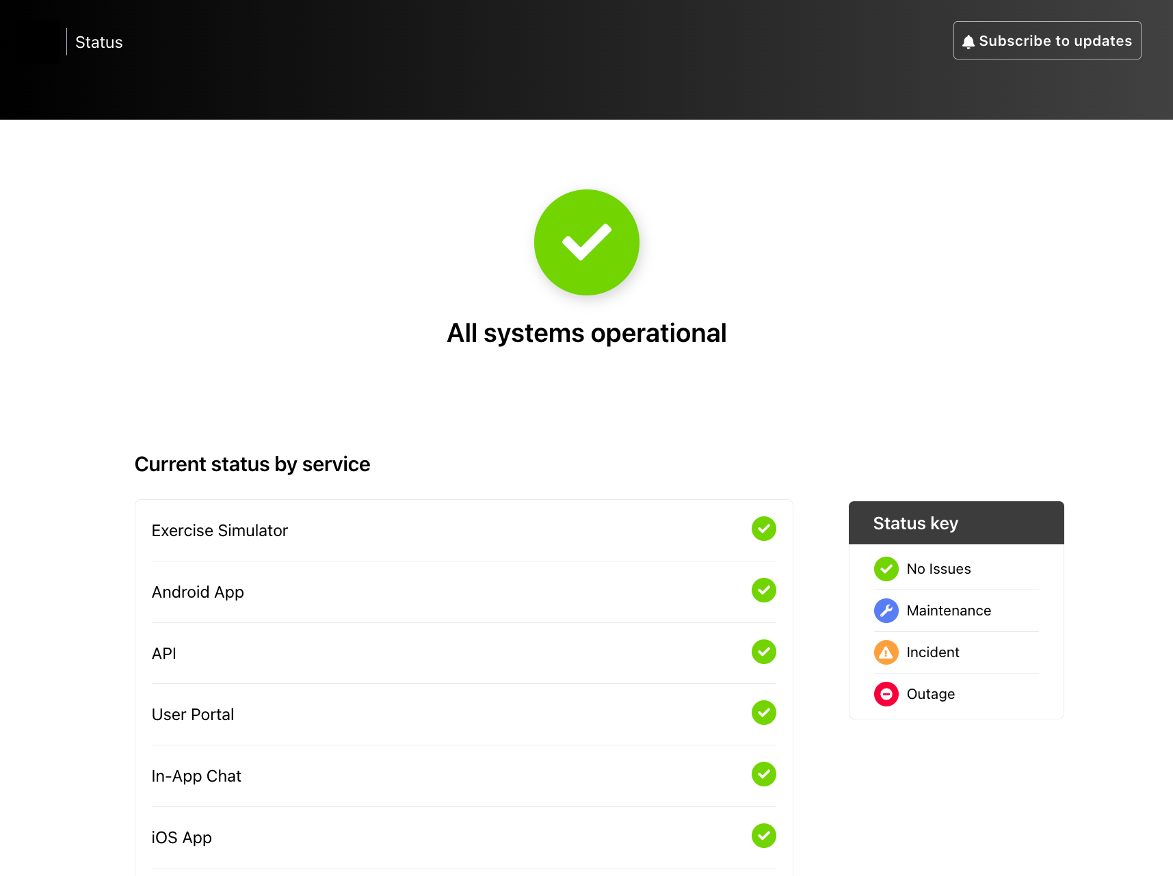Click API status check icon
1173x876 pixels.
click(x=764, y=652)
